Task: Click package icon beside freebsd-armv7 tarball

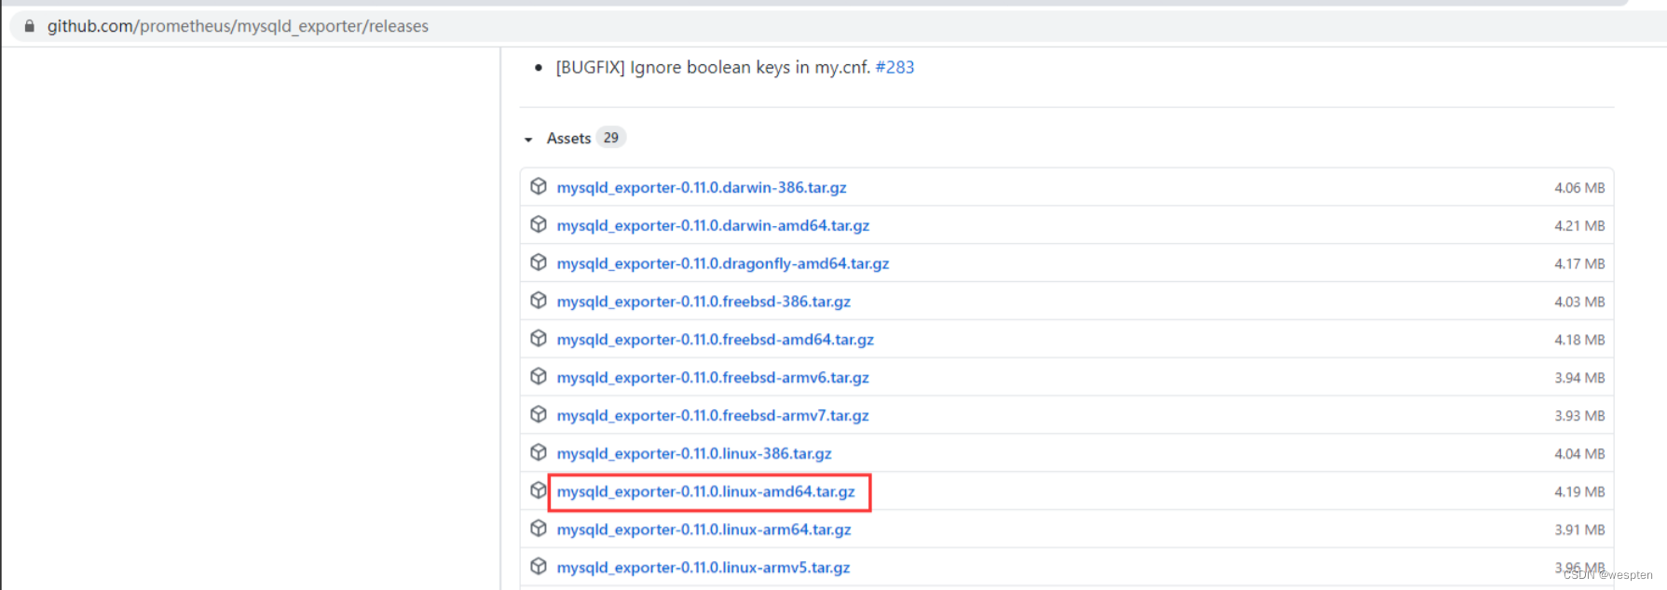Action: 539,414
